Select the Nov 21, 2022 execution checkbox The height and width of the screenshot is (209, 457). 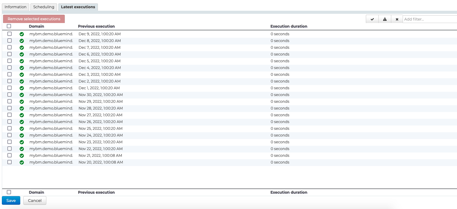[x=10, y=155]
